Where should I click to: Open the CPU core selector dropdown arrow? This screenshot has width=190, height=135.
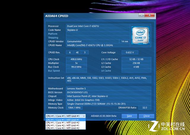point(84,116)
